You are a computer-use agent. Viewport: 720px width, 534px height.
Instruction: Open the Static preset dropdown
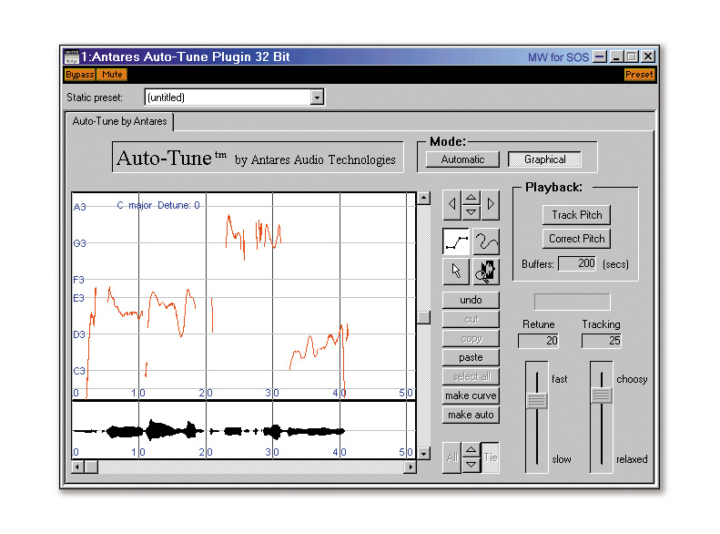pyautogui.click(x=317, y=97)
